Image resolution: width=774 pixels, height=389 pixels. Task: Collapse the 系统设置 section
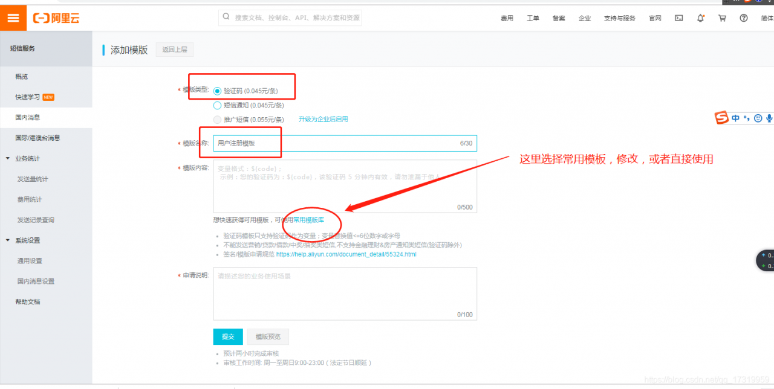tap(8, 240)
